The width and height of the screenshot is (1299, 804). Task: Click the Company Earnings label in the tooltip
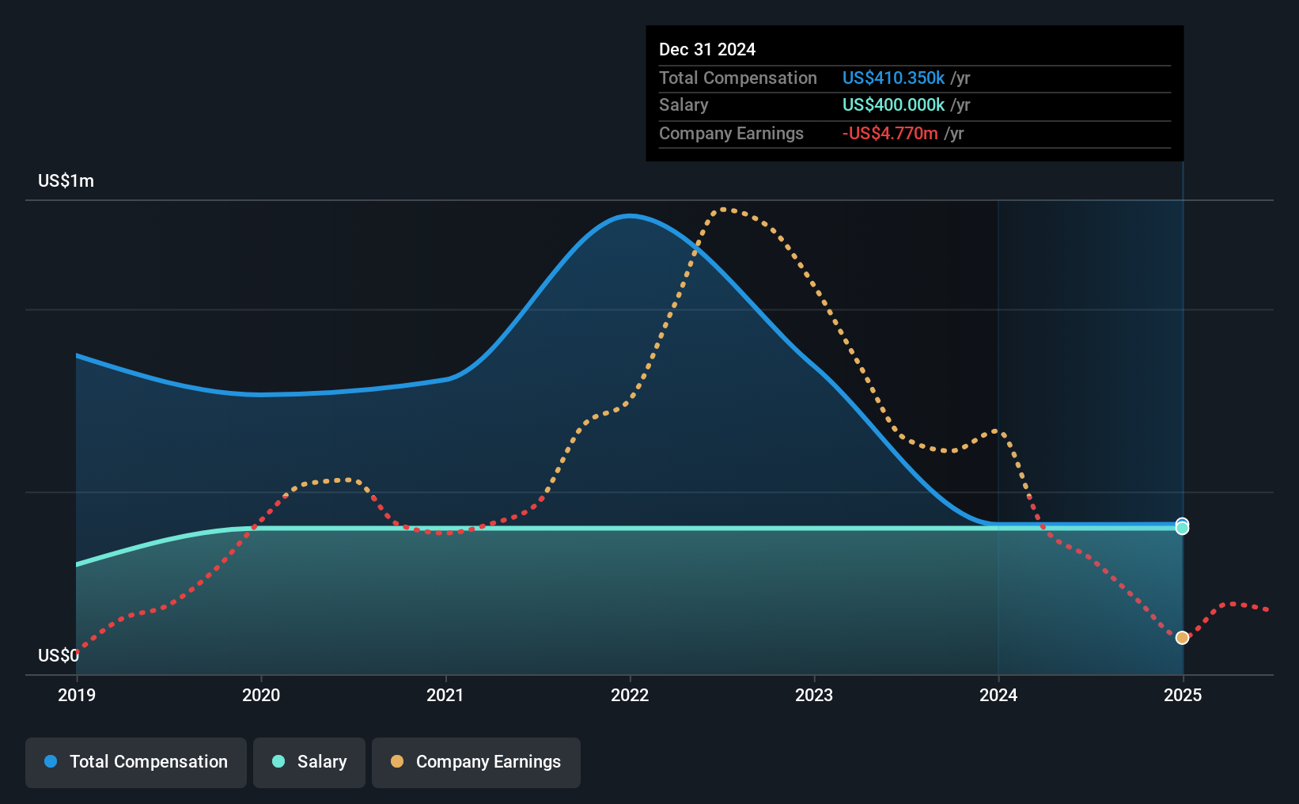(731, 133)
